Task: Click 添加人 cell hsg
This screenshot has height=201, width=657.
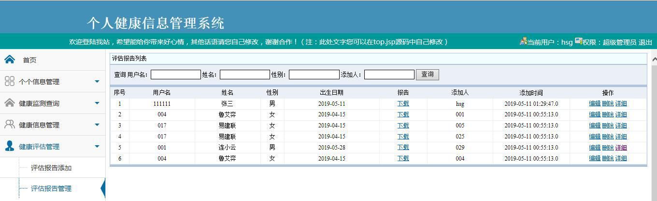Action: (x=460, y=103)
